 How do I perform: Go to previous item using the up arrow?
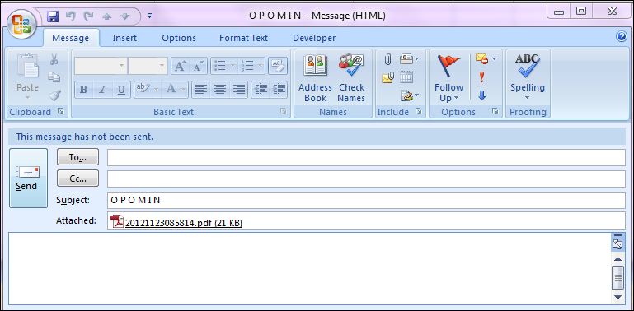point(106,16)
